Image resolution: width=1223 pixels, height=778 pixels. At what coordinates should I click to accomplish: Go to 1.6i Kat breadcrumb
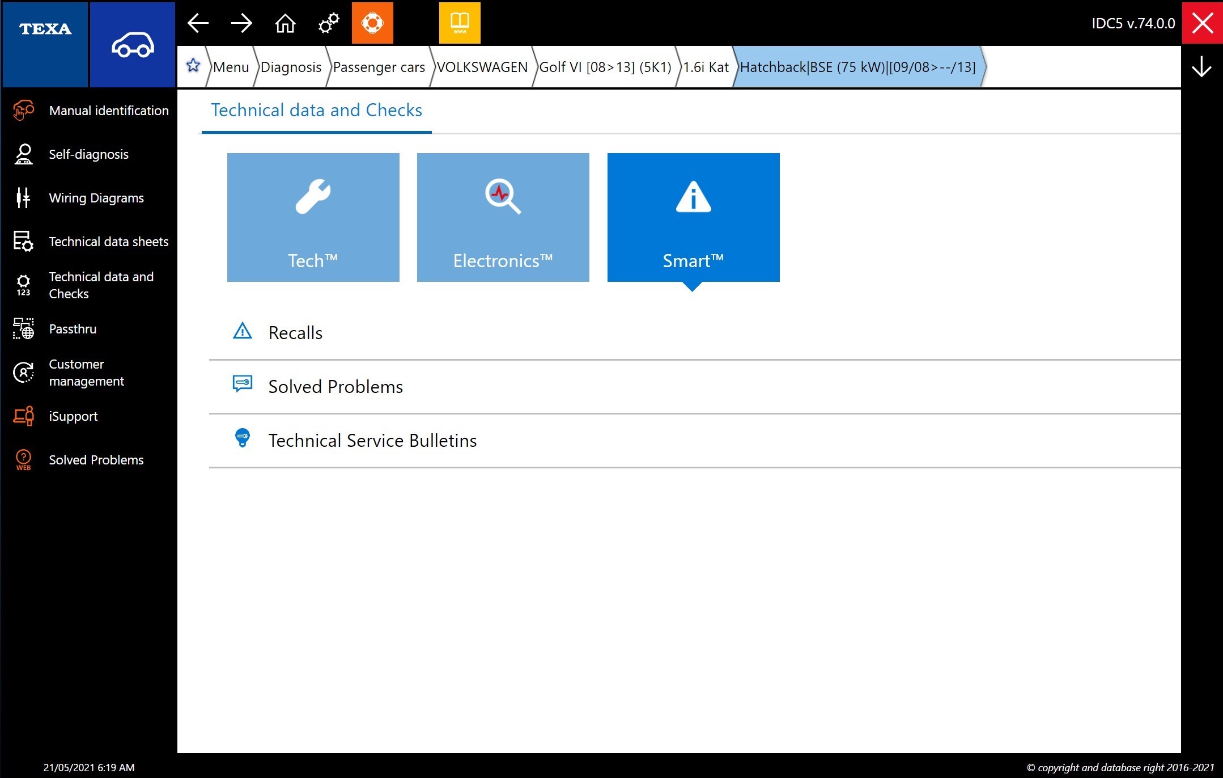point(706,67)
